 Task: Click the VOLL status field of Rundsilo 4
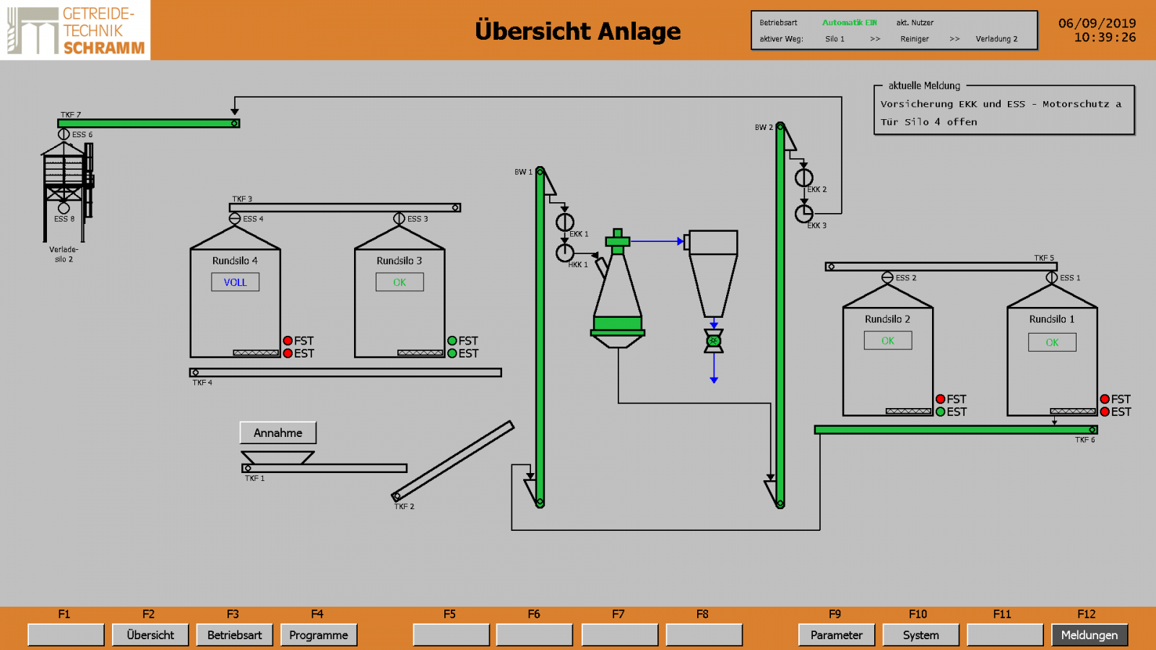235,282
